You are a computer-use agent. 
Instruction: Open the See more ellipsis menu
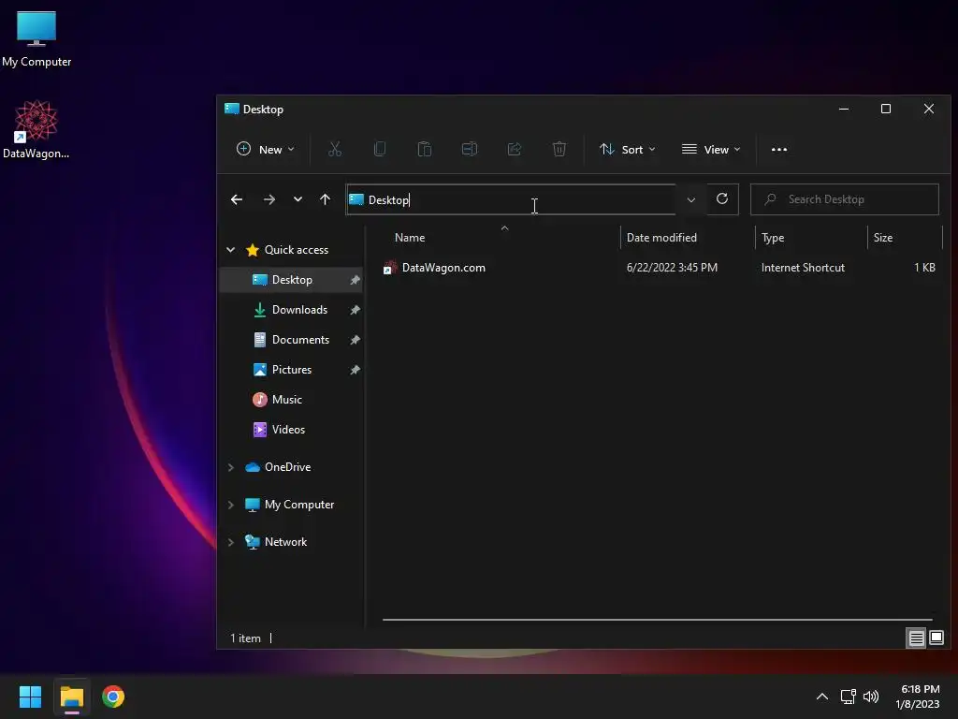779,149
